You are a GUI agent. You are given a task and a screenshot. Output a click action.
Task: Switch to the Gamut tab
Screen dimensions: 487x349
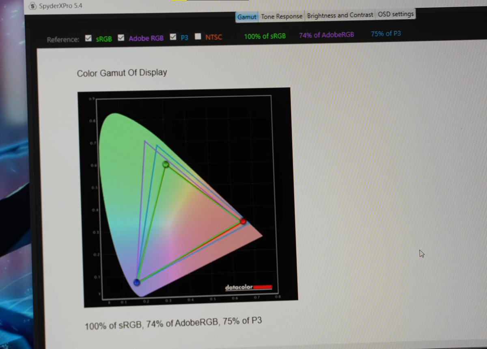[x=247, y=17]
